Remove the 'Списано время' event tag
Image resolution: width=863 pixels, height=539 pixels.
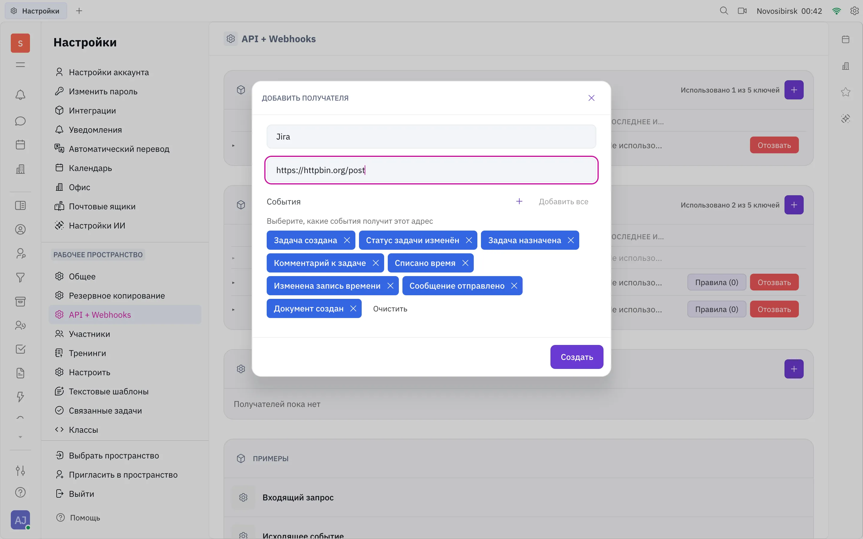point(465,263)
